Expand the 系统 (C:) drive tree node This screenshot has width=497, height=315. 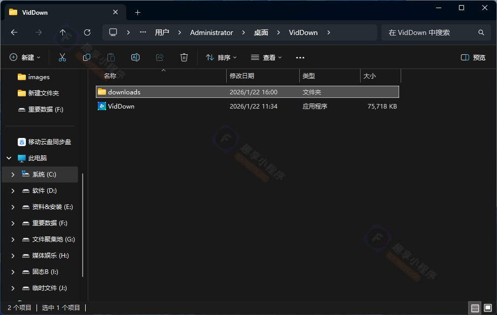point(13,174)
